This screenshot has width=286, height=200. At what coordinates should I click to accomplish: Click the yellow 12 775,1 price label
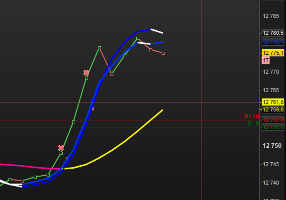pyautogui.click(x=273, y=53)
